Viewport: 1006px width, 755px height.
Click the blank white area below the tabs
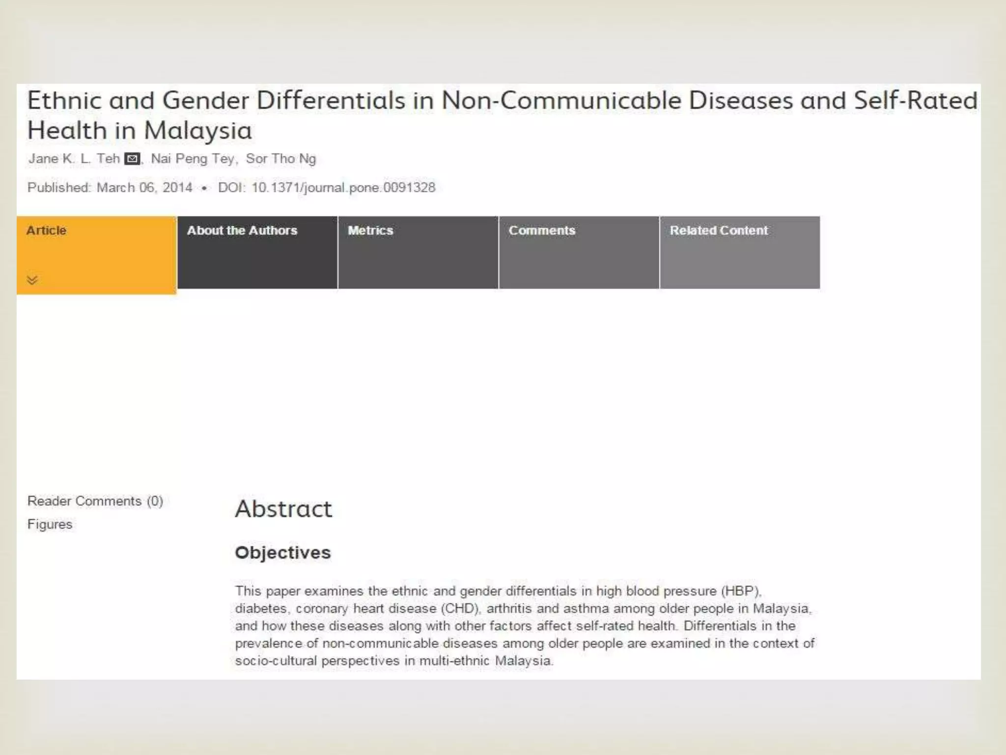pos(491,383)
